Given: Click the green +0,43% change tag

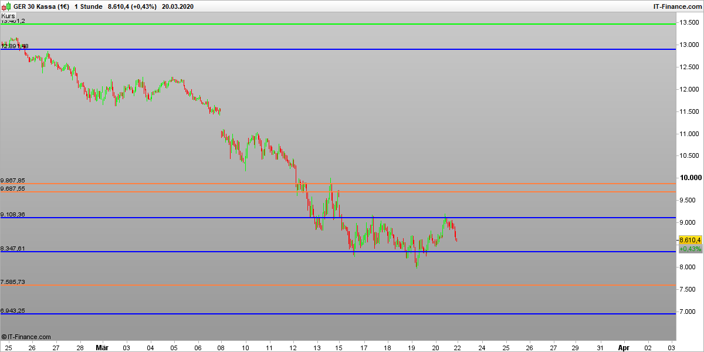Looking at the screenshot, I should pyautogui.click(x=690, y=249).
